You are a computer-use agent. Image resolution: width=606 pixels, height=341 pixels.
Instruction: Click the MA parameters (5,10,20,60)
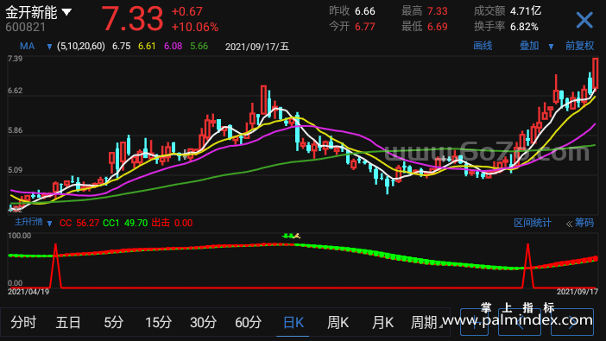[81, 47]
